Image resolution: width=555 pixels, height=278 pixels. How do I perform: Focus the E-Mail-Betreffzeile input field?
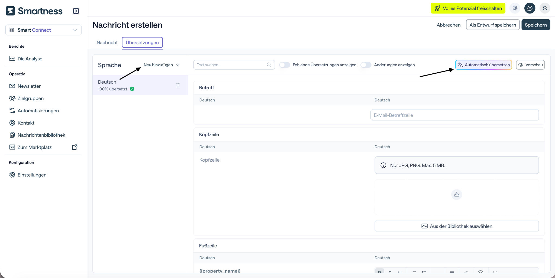pyautogui.click(x=454, y=115)
